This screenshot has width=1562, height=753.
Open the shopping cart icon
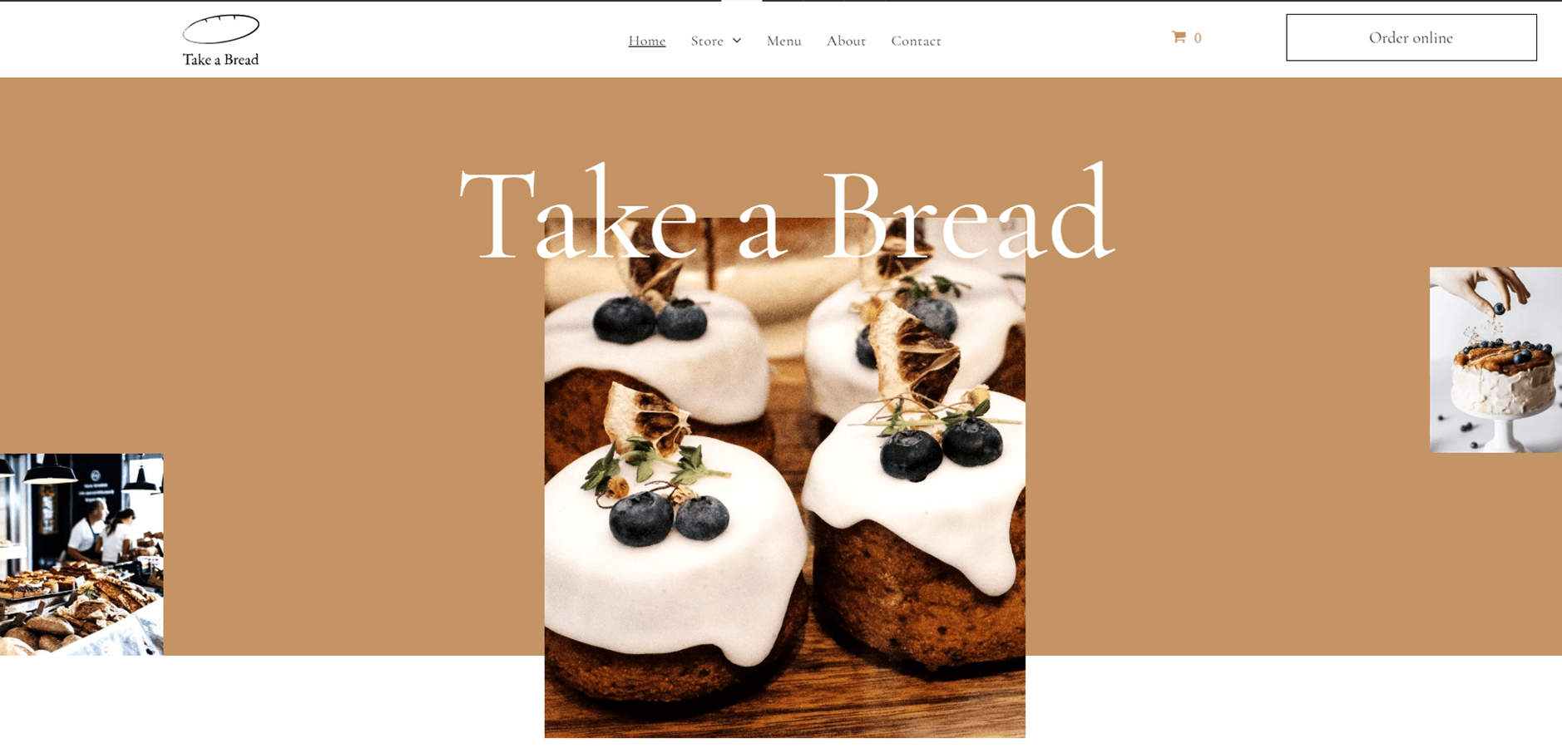point(1179,37)
